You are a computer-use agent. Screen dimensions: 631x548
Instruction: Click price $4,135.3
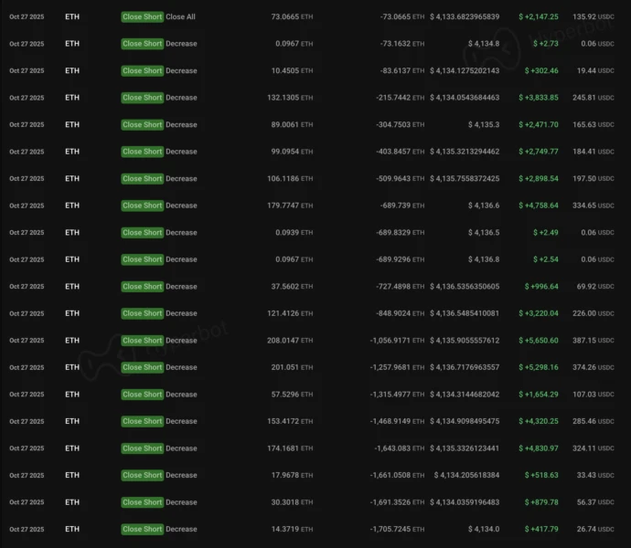click(x=484, y=124)
